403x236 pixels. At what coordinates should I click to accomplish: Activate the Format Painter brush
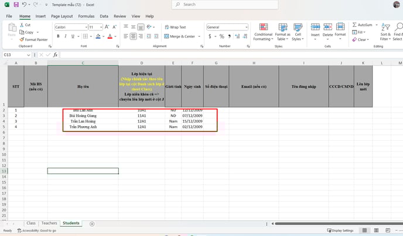point(22,40)
